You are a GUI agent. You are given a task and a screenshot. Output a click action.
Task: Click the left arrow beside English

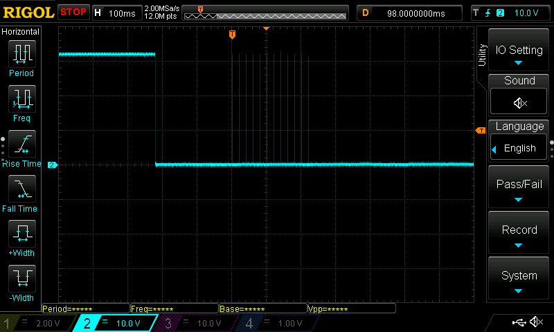494,149
